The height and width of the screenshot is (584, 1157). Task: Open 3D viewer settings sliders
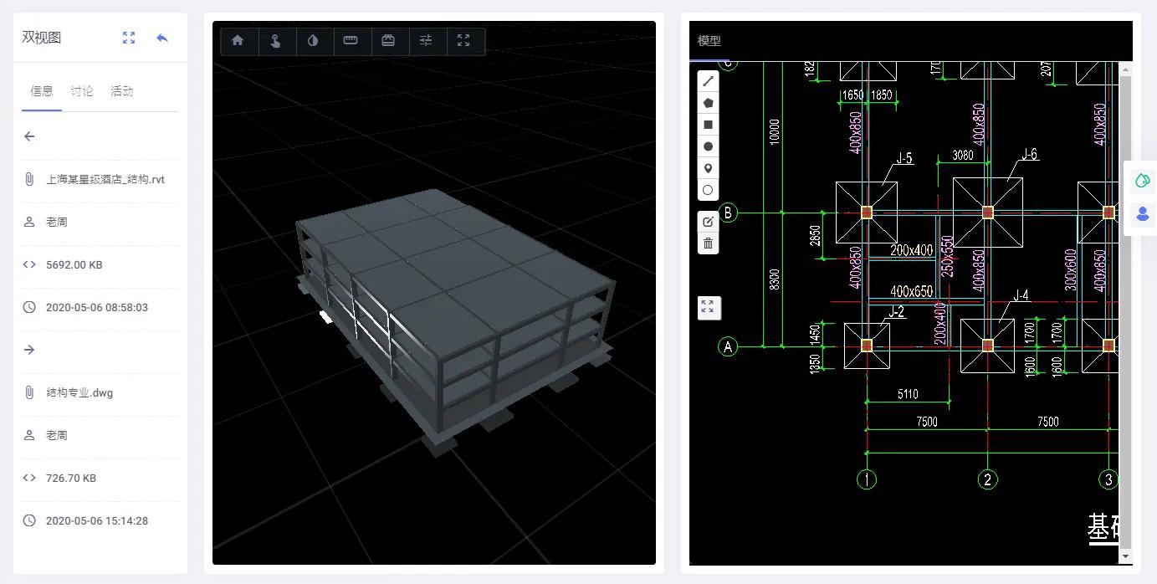pos(426,40)
